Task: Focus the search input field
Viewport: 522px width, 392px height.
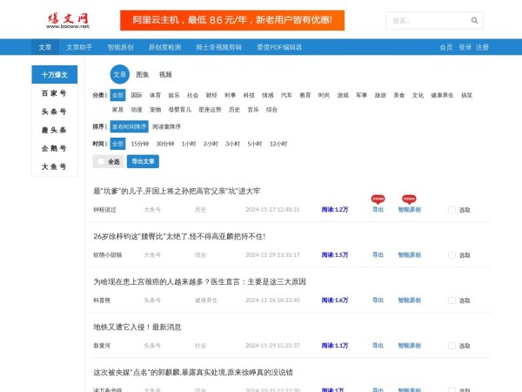Action: click(x=426, y=20)
